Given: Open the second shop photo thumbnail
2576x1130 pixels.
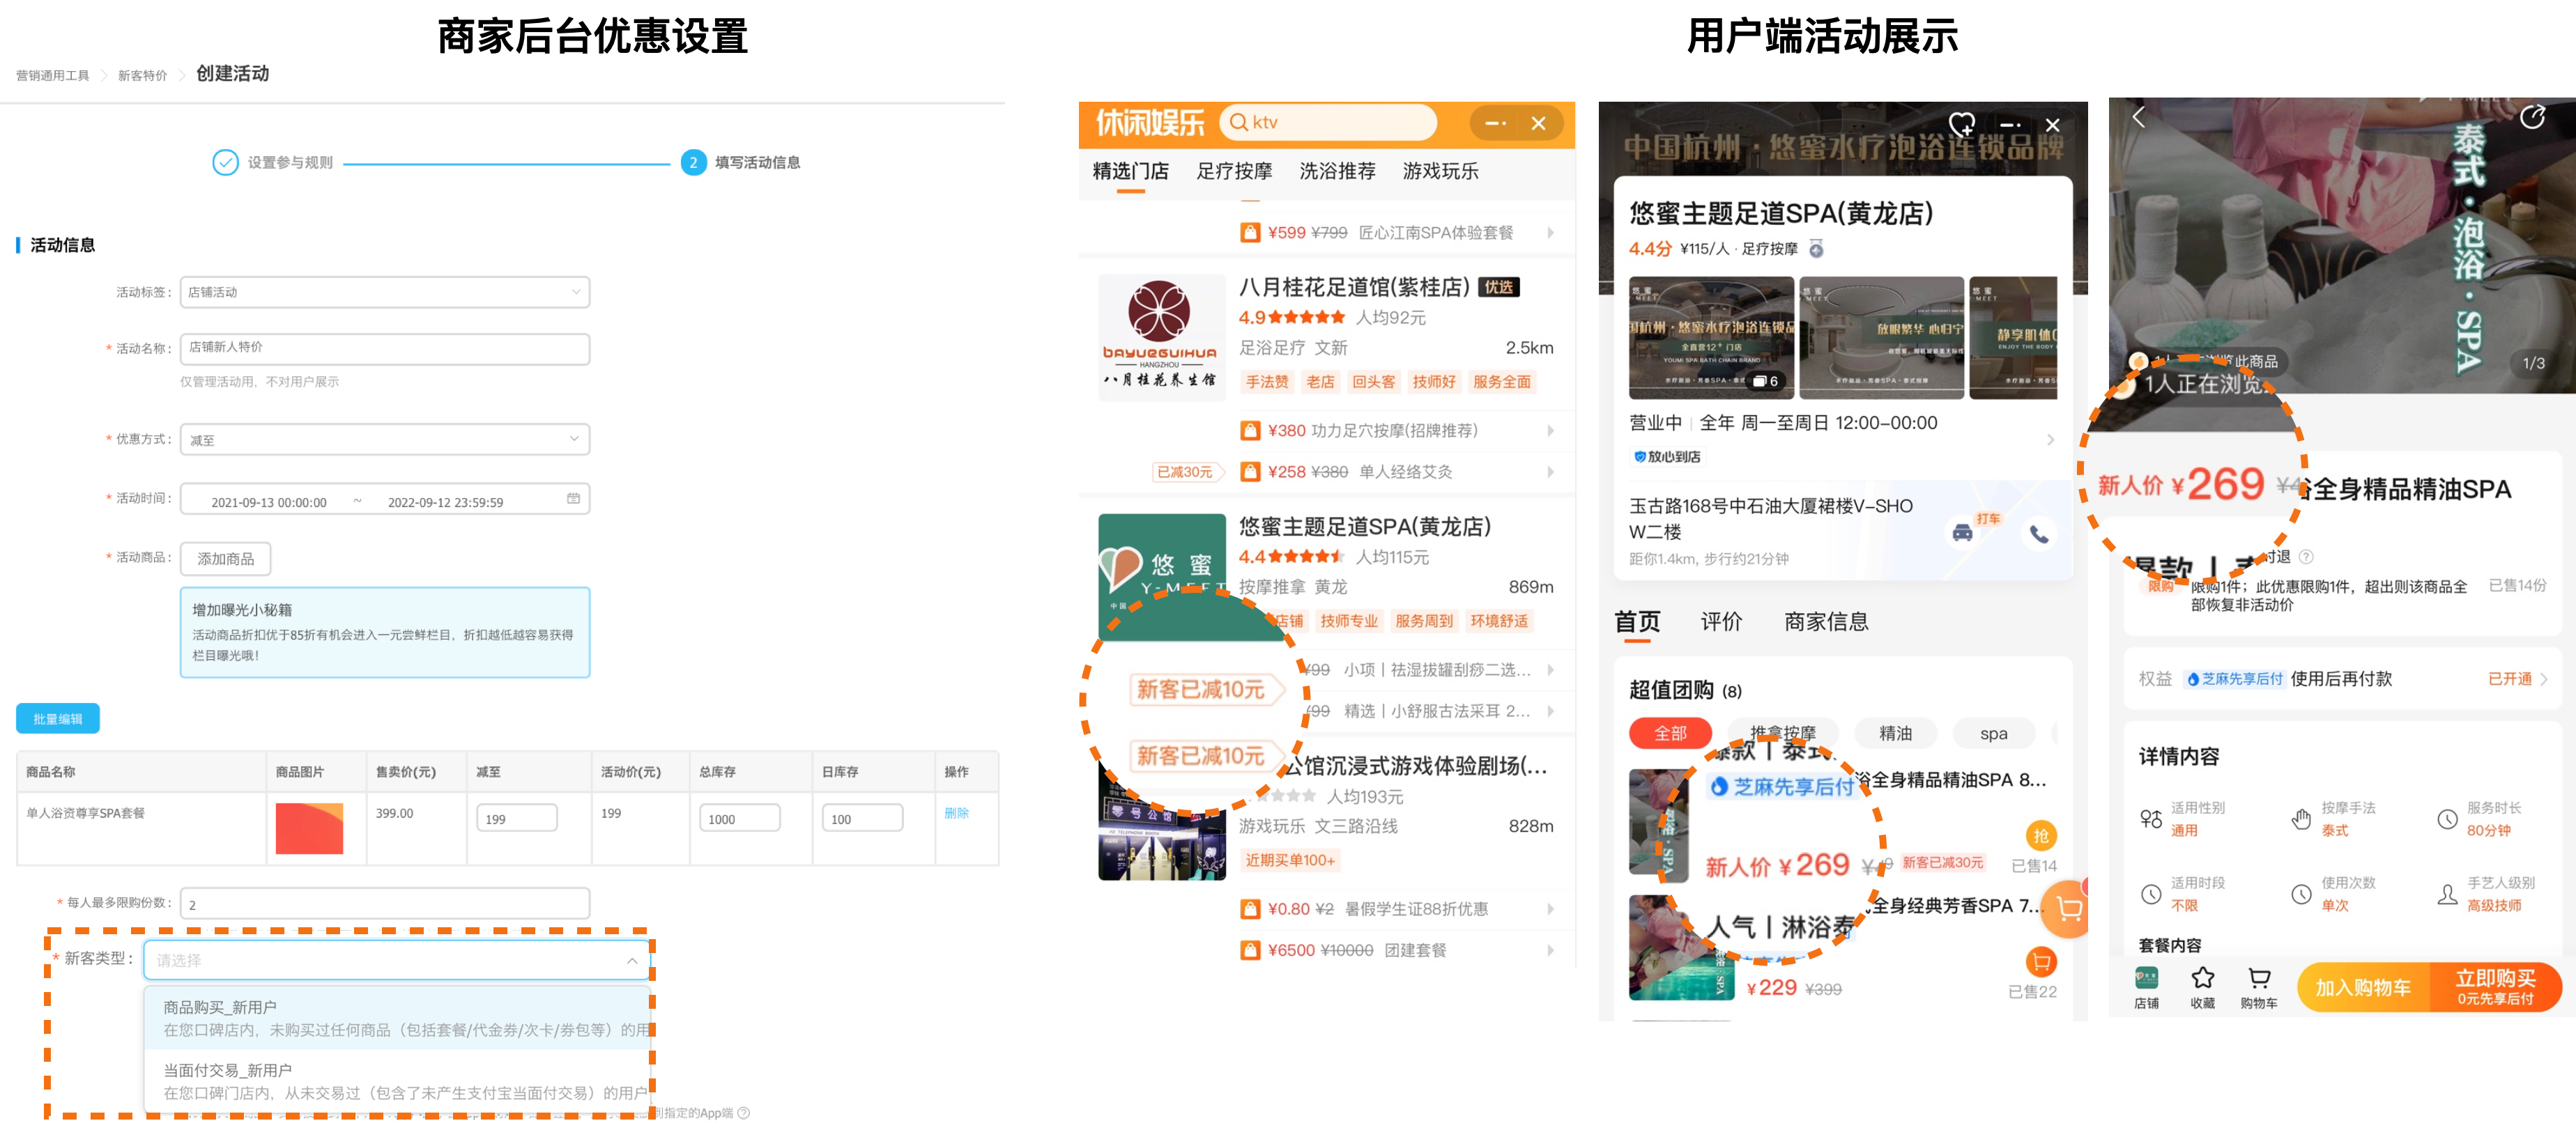Looking at the screenshot, I should click(1881, 338).
